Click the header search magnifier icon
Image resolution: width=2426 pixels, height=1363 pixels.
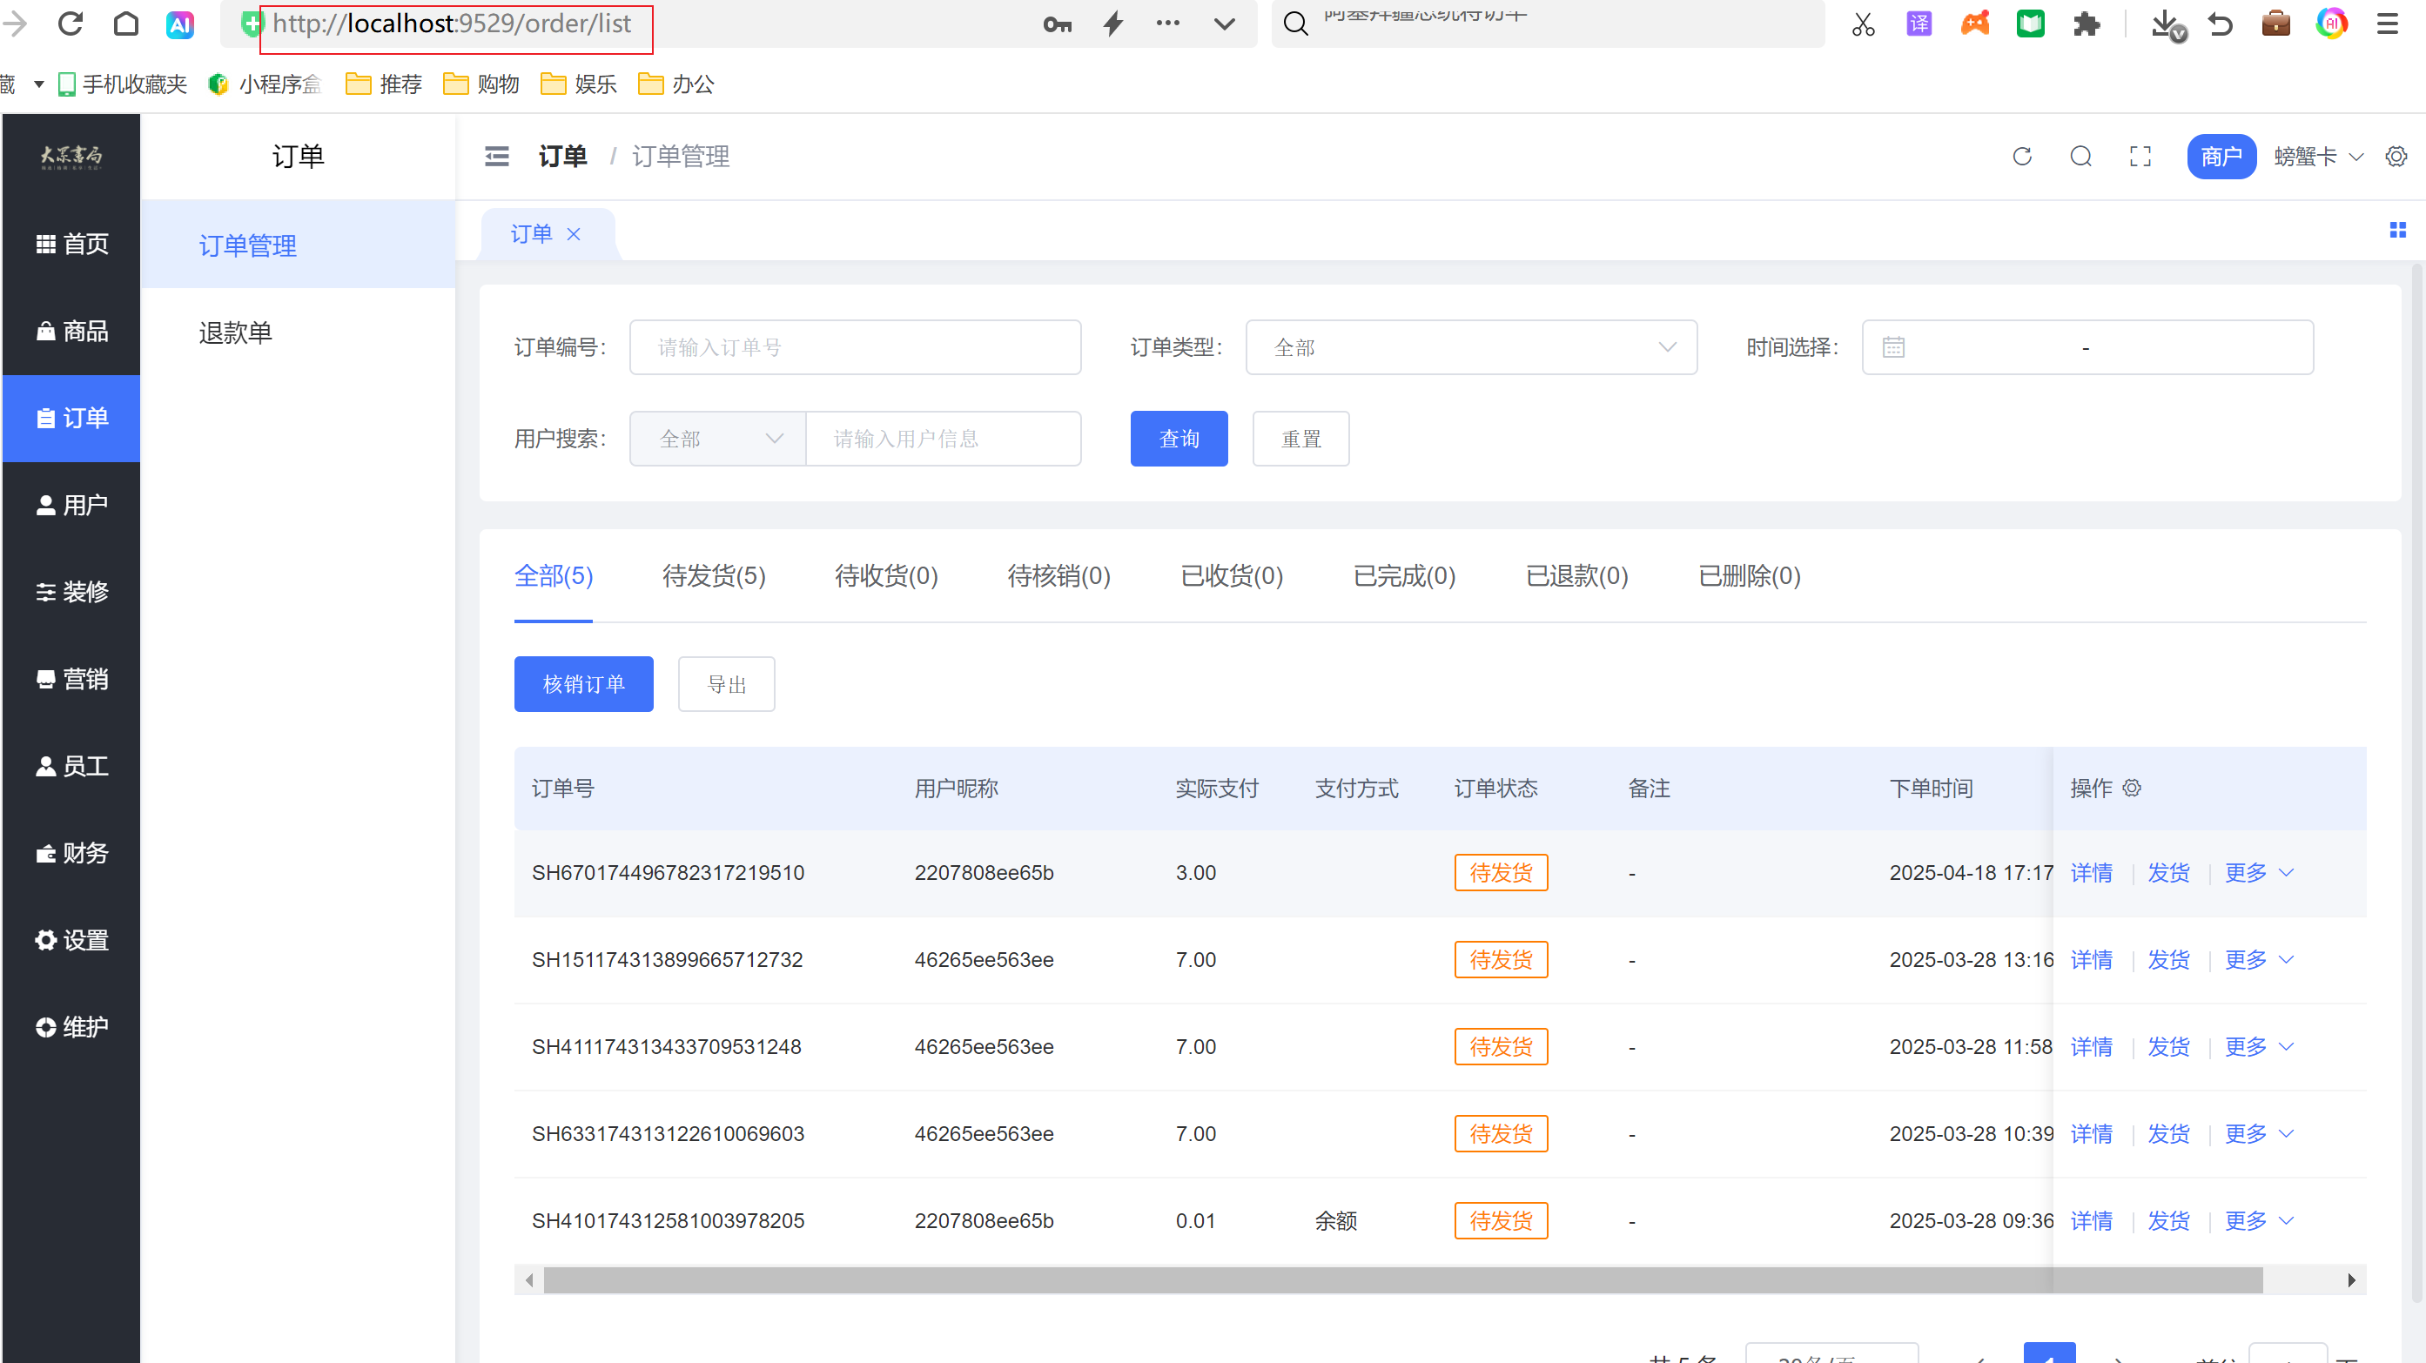click(x=2081, y=157)
